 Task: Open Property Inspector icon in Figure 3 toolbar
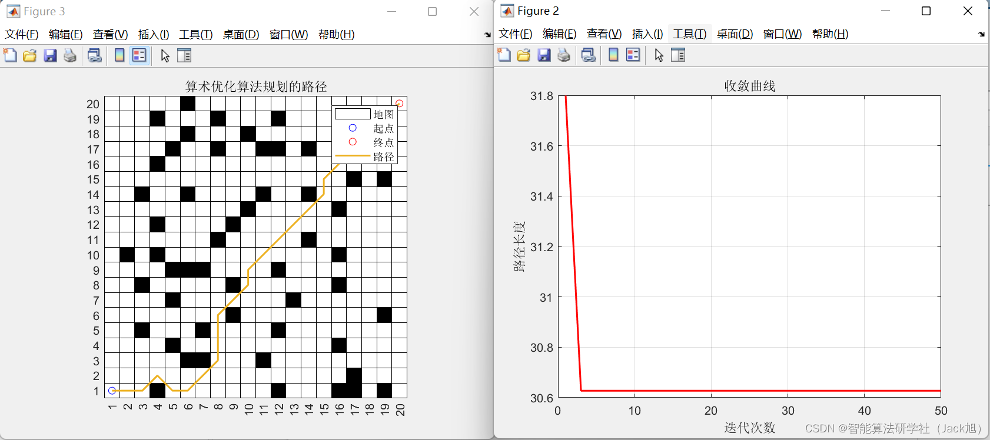point(184,56)
